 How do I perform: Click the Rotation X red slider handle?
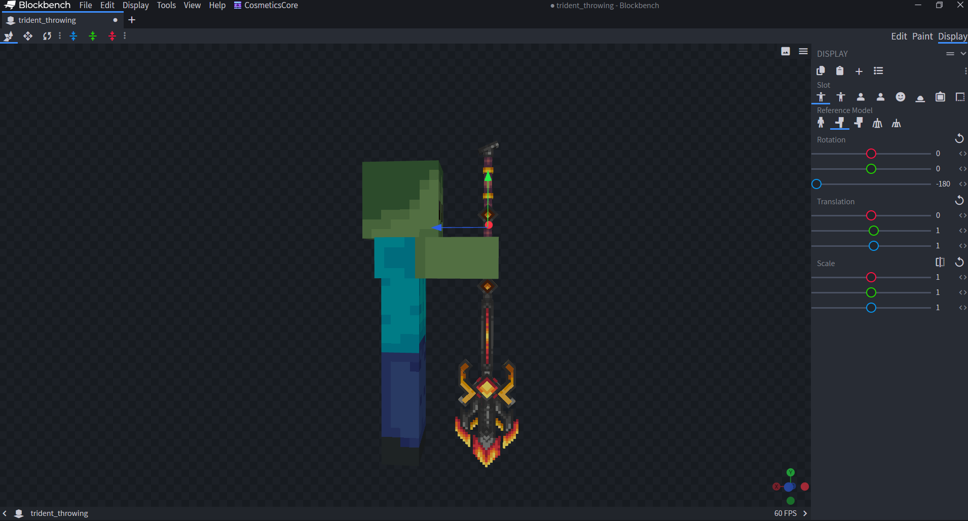pyautogui.click(x=871, y=154)
